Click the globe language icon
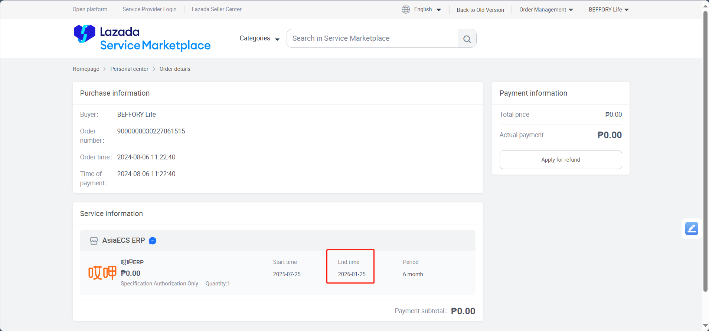 (x=406, y=10)
